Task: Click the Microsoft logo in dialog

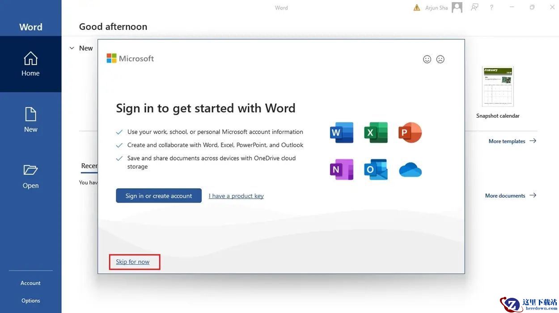Action: tap(130, 59)
